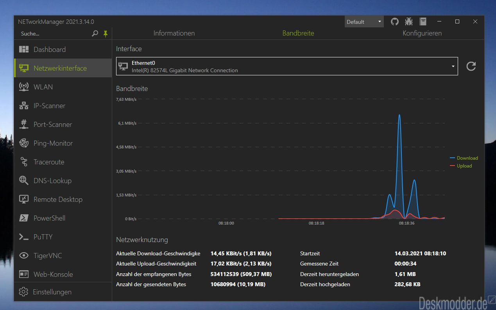Click into the Suche search field
The height and width of the screenshot is (310, 496).
point(55,34)
